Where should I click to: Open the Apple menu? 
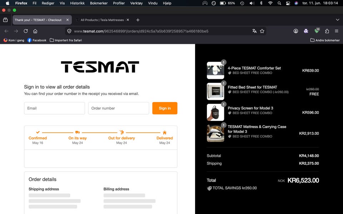(8, 3)
